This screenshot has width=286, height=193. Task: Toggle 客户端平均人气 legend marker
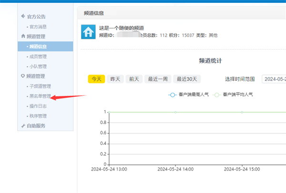(216, 95)
